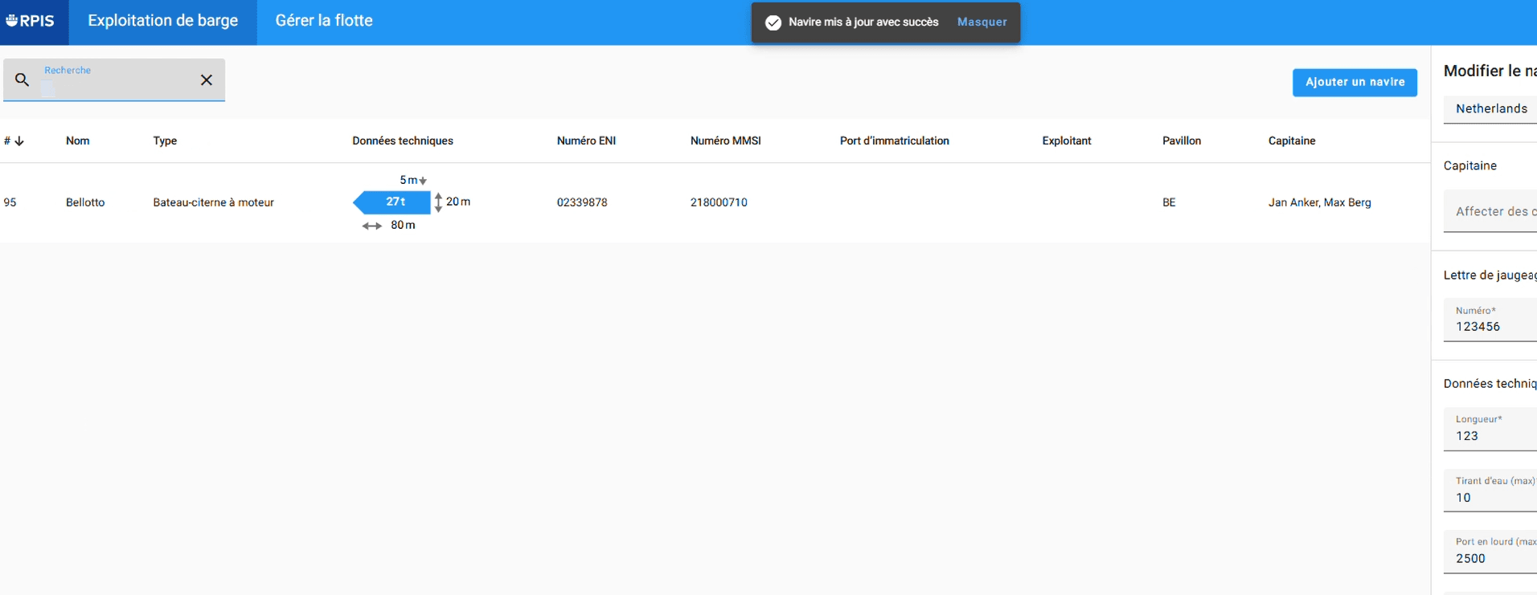The width and height of the screenshot is (1537, 595).
Task: Edit the Longueur field value 123
Action: [1490, 429]
